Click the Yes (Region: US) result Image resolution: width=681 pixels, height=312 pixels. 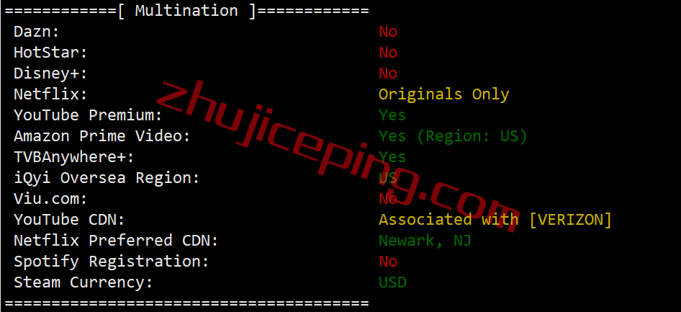pyautogui.click(x=453, y=136)
